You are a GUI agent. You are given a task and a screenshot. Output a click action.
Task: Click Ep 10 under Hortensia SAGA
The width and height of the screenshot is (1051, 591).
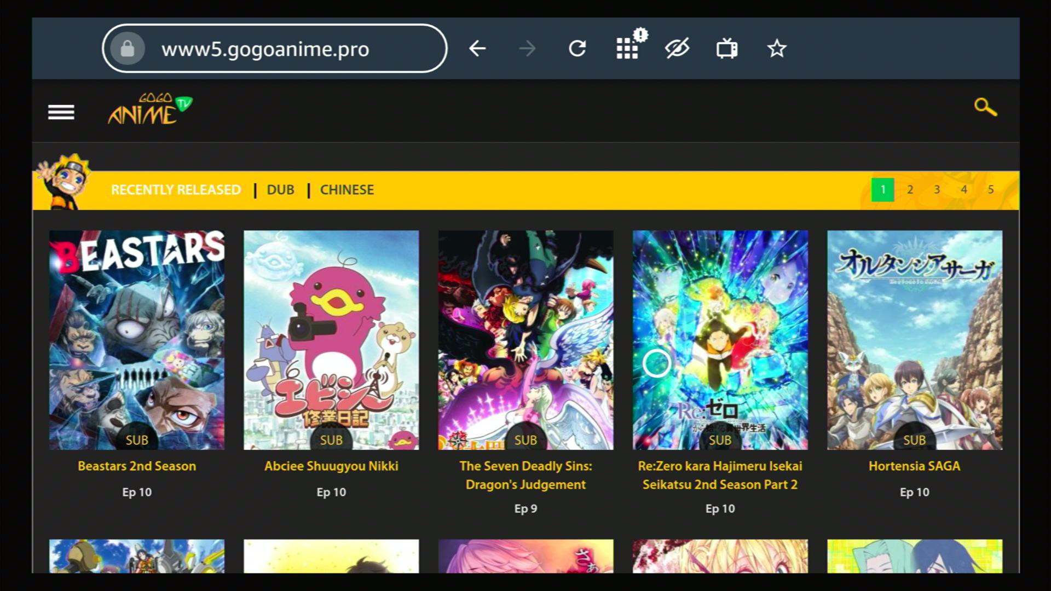(x=915, y=493)
